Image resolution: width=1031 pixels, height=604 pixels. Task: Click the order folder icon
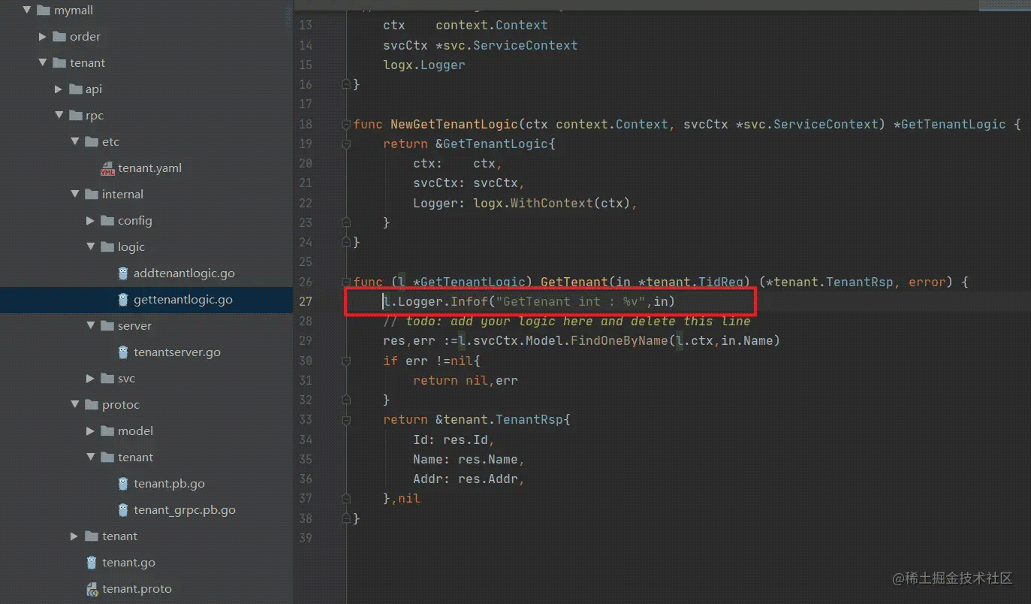coord(59,37)
